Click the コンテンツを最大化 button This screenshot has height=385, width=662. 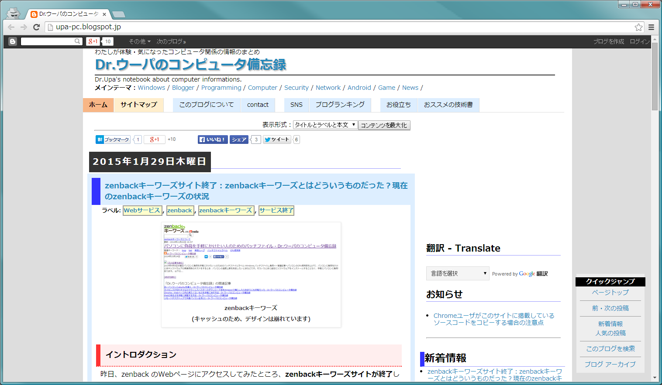[384, 125]
